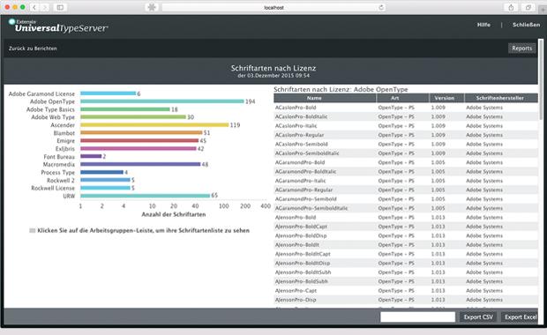Open the Hilfe menu link
The width and height of the screenshot is (547, 335).
point(483,25)
